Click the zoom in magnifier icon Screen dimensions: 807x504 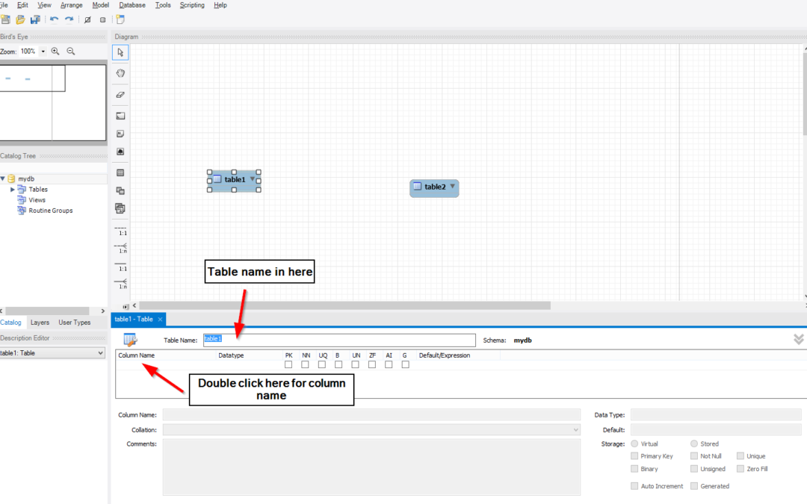55,52
